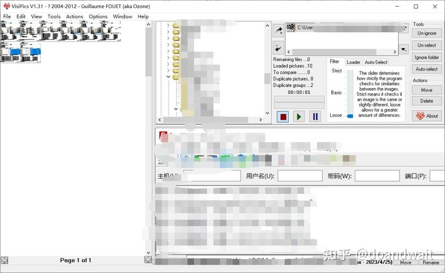Image resolution: width=445 pixels, height=273 pixels.
Task: Open the Edit menu
Action: 21,16
